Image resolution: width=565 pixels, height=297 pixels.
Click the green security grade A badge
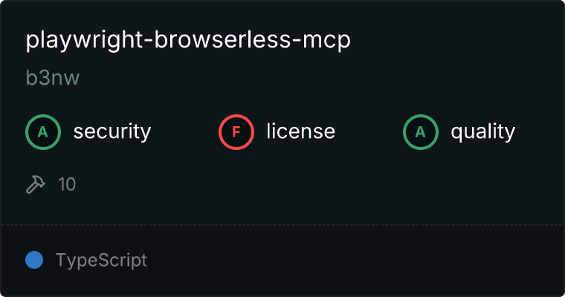[43, 132]
